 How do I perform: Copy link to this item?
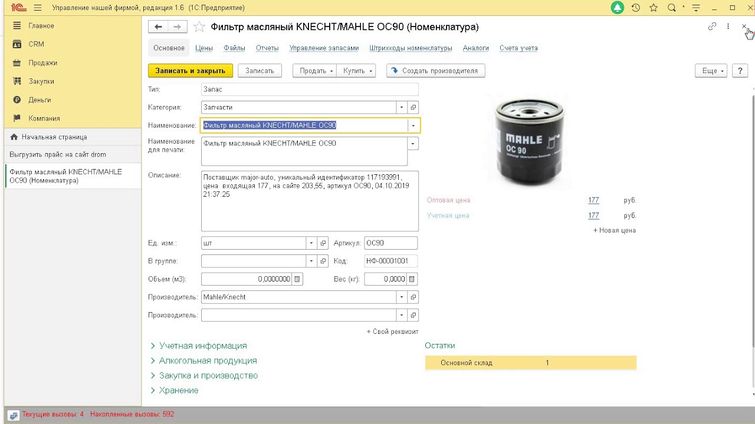pyautogui.click(x=712, y=26)
